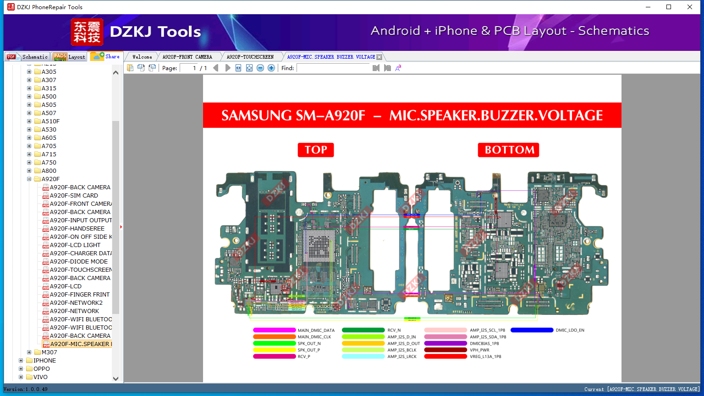Click the BOTTOM board label

tap(509, 150)
